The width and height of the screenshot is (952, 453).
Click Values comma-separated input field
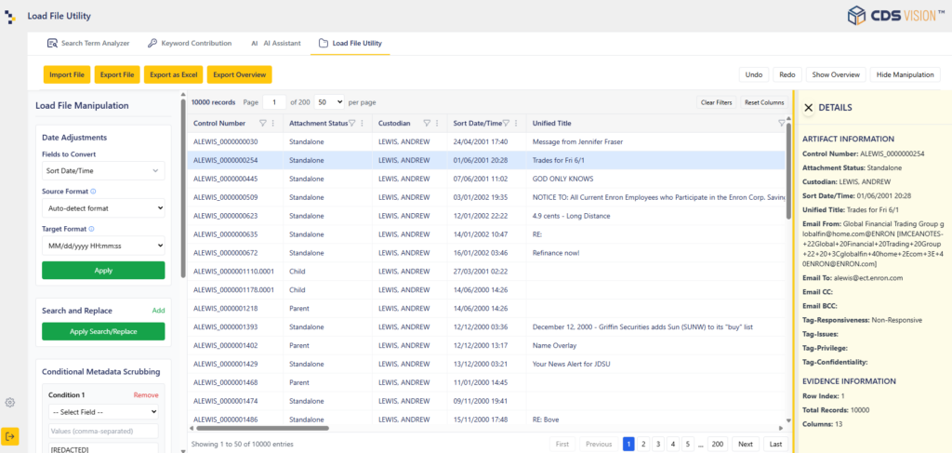103,431
